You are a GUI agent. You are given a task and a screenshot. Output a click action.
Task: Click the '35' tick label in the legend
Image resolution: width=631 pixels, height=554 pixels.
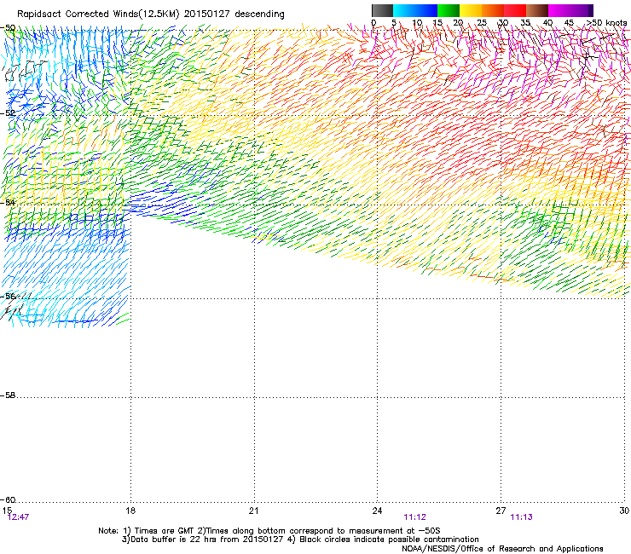click(x=525, y=23)
